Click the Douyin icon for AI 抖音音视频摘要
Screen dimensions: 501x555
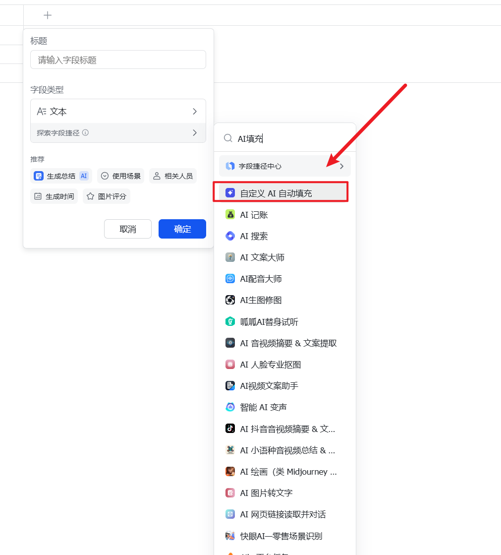pyautogui.click(x=230, y=429)
